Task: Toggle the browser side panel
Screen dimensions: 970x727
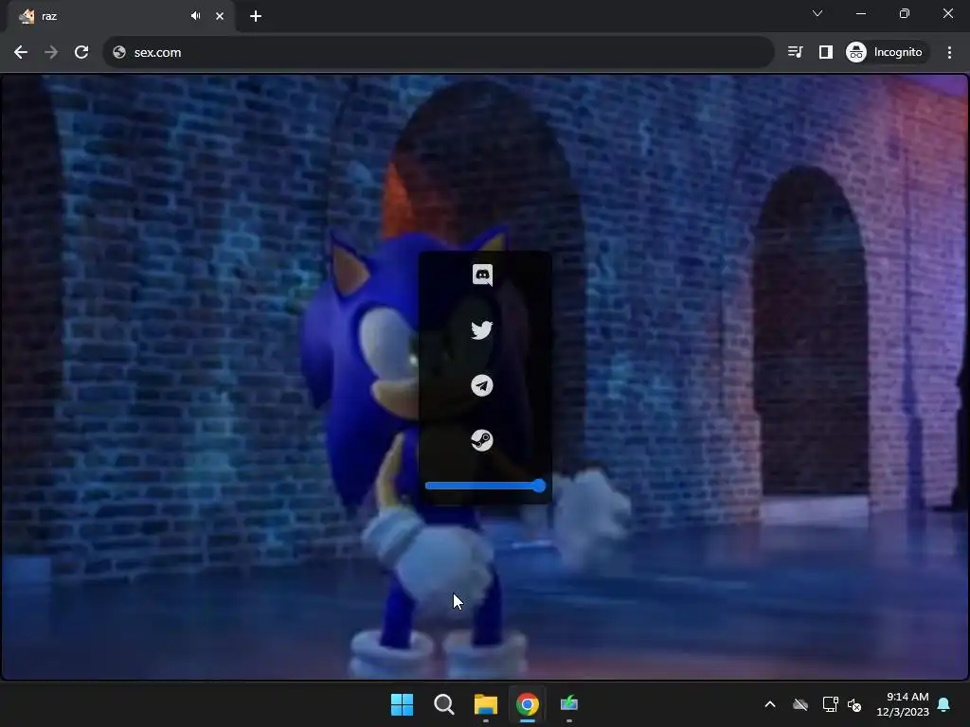Action: (826, 52)
